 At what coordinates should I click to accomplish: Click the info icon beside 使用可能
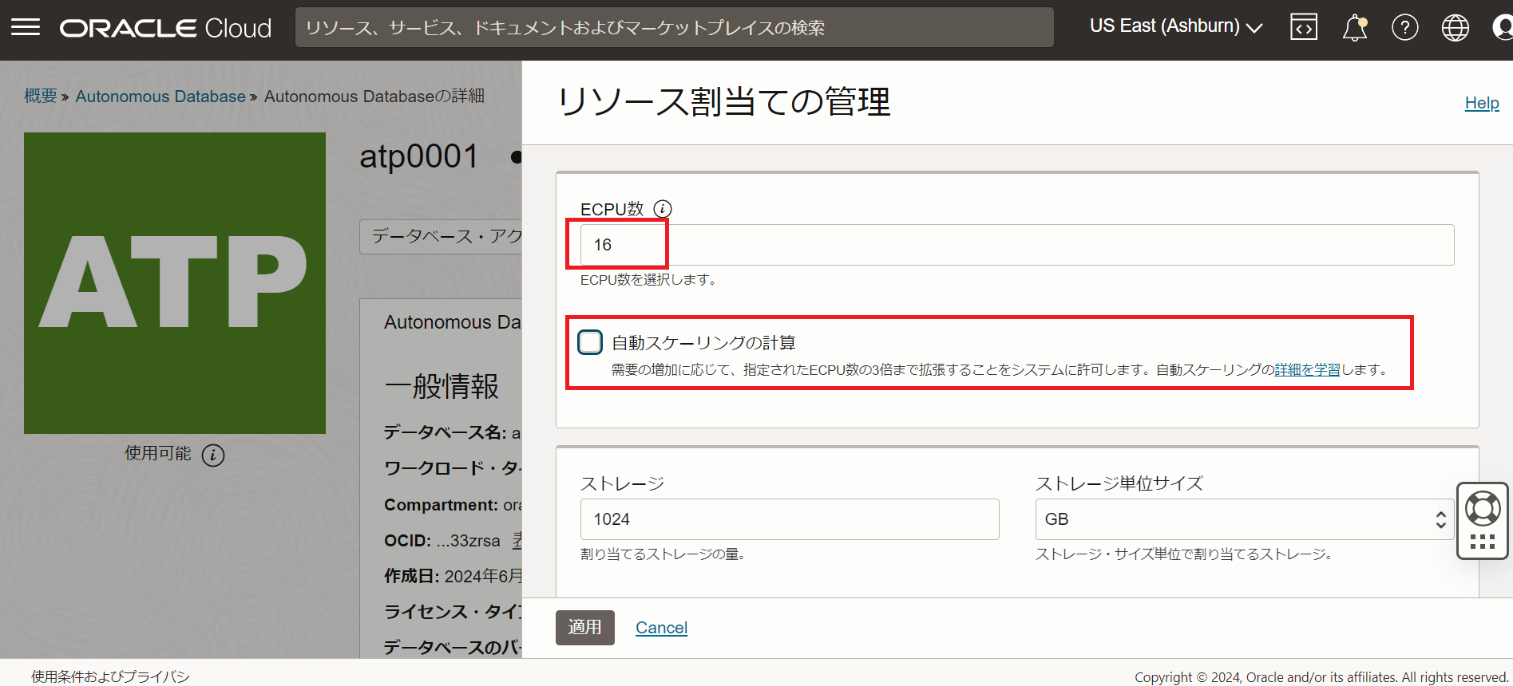tap(213, 455)
